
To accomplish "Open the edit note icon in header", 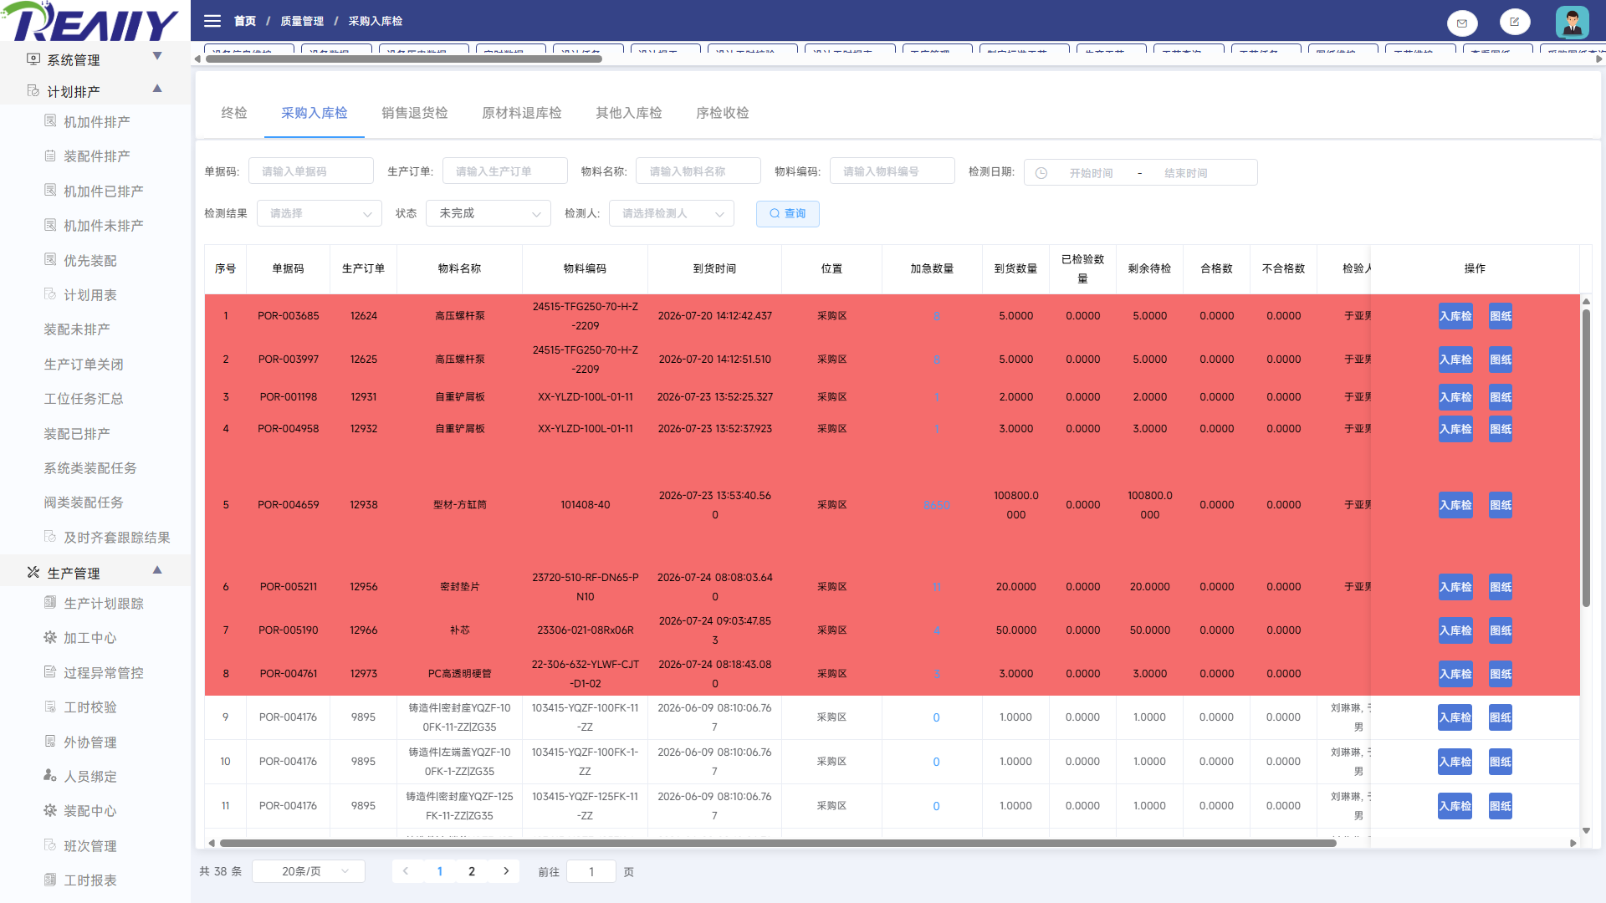I will pyautogui.click(x=1515, y=22).
